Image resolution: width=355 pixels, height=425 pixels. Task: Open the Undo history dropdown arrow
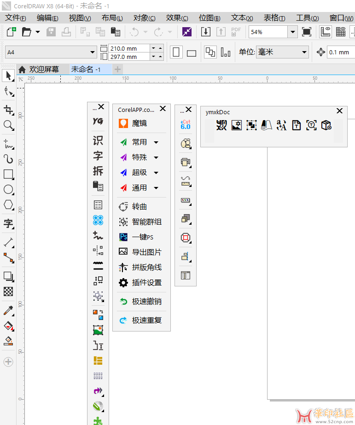click(x=145, y=32)
